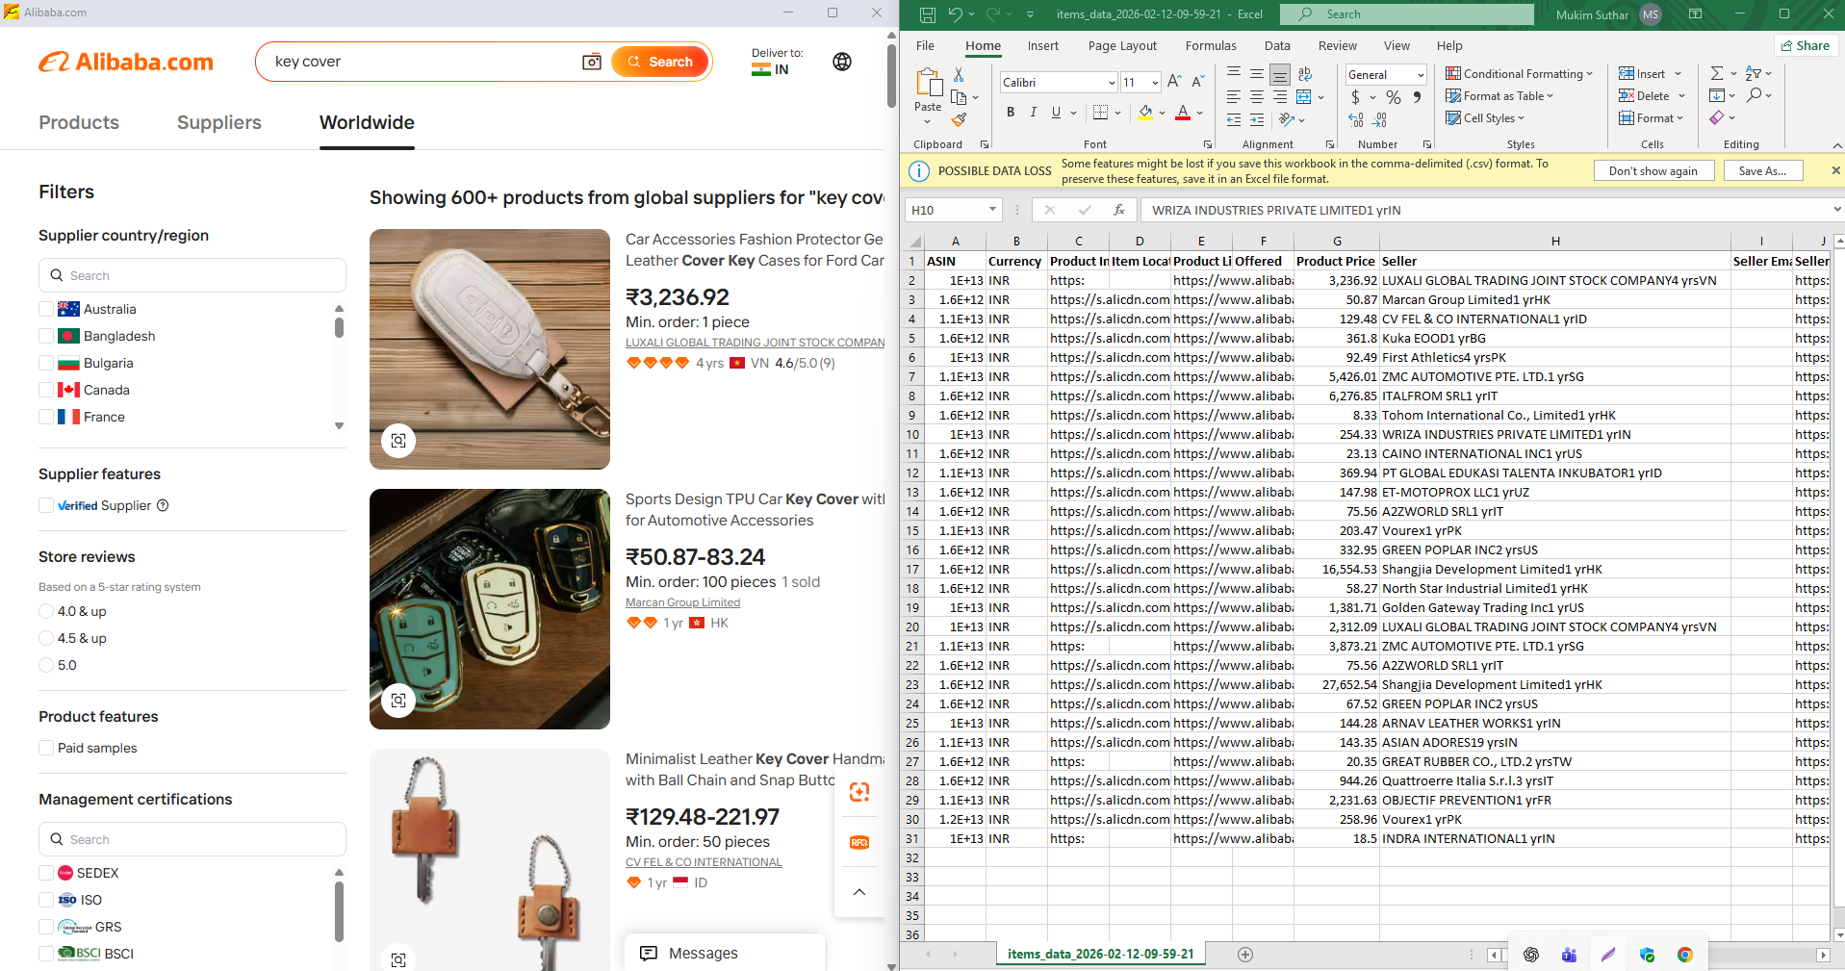Click the Format Painter icon in Clipboard
The width and height of the screenshot is (1845, 971).
[x=959, y=119]
